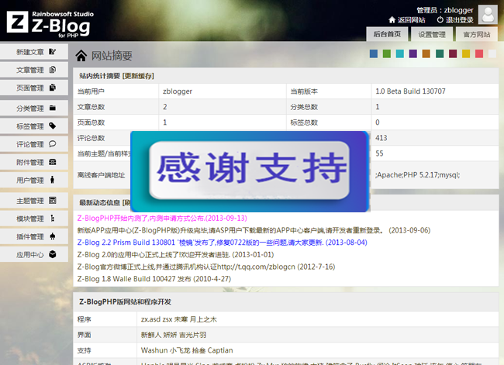Click the page management icon
504x365 pixels.
[x=53, y=88]
